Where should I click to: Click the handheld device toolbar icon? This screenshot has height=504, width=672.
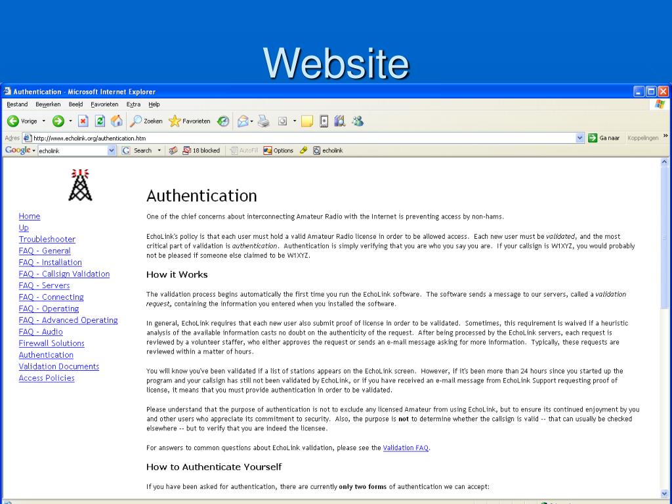[x=324, y=121]
